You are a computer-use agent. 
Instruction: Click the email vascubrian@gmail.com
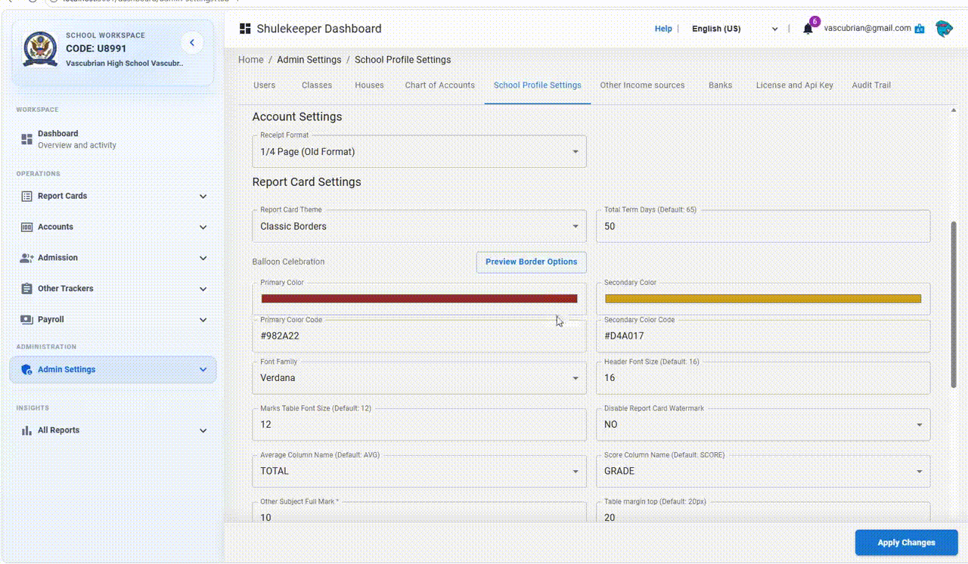tap(867, 29)
